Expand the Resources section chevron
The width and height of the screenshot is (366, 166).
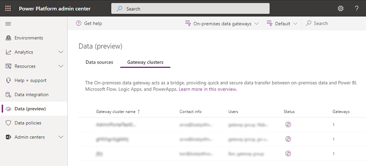click(x=61, y=66)
